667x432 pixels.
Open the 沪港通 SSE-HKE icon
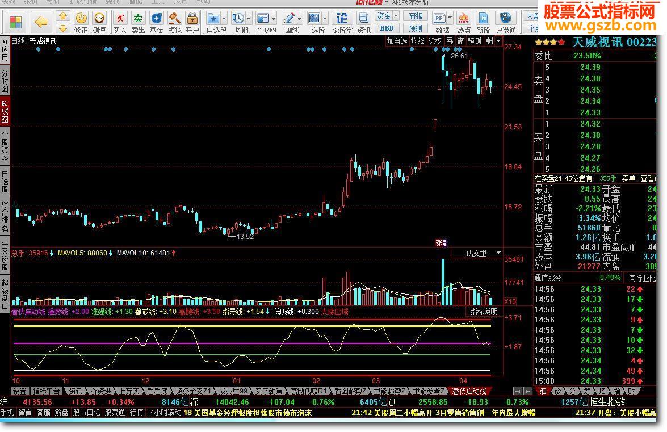click(505, 23)
